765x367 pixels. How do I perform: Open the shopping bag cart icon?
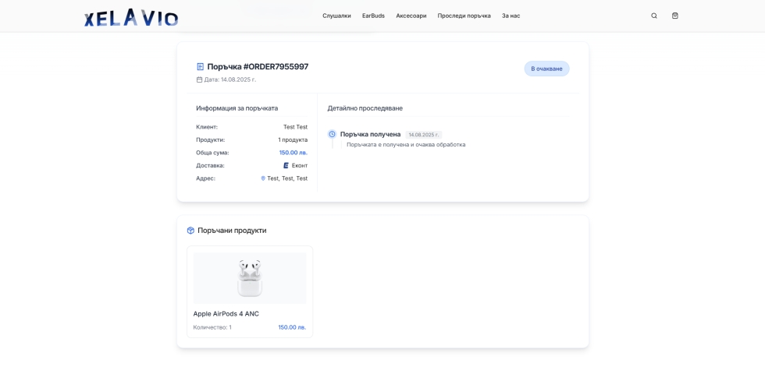(x=674, y=16)
